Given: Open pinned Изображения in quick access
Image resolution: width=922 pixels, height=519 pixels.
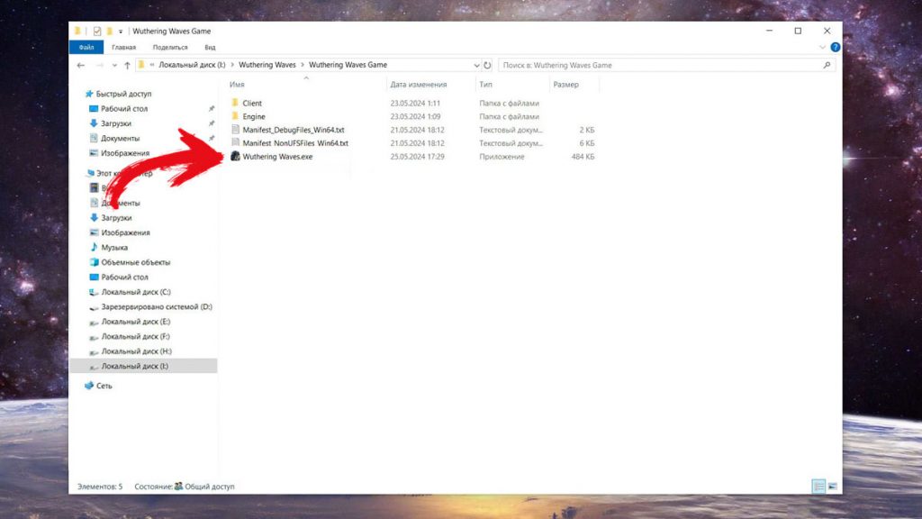Looking at the screenshot, I should tap(124, 153).
